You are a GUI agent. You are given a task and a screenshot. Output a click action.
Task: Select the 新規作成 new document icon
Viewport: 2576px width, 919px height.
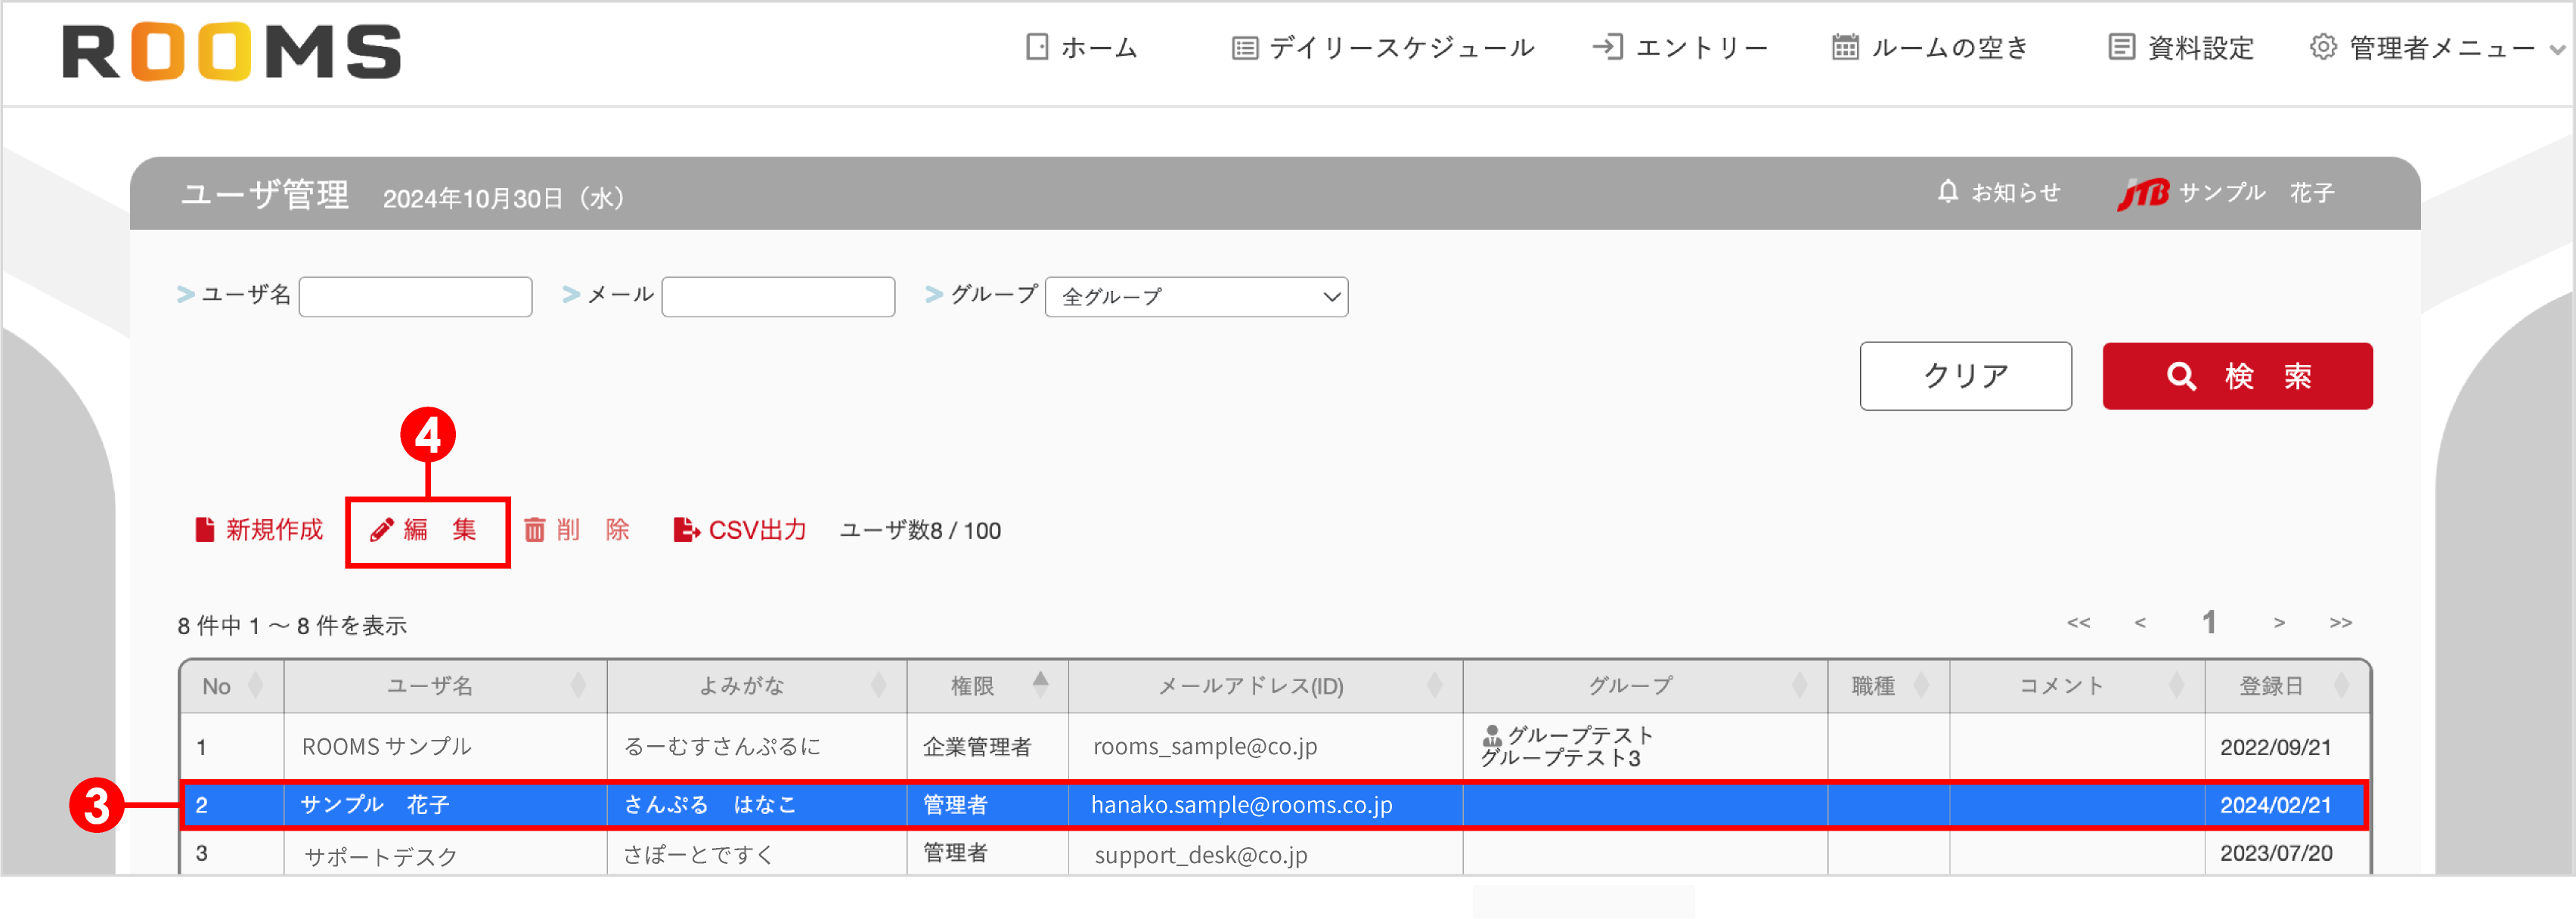coord(204,530)
